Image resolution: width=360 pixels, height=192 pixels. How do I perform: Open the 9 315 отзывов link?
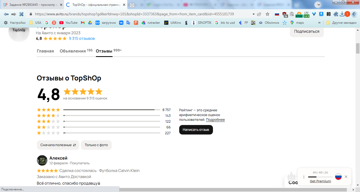tap(82, 39)
